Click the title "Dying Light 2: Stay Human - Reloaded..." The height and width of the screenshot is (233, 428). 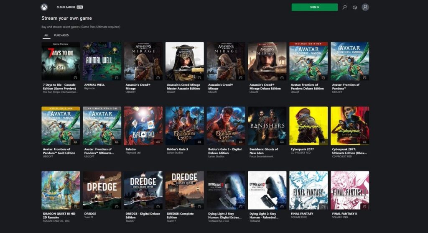coord(264,215)
